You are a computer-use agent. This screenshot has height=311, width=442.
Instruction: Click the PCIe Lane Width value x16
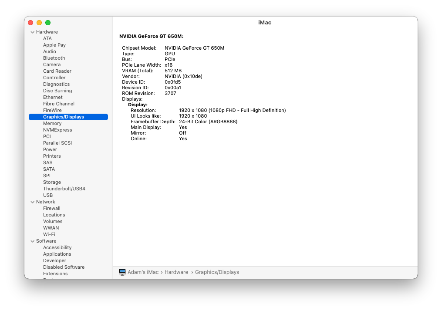[x=169, y=65]
